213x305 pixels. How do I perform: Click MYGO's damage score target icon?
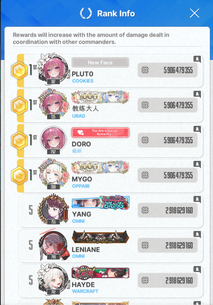(x=145, y=175)
